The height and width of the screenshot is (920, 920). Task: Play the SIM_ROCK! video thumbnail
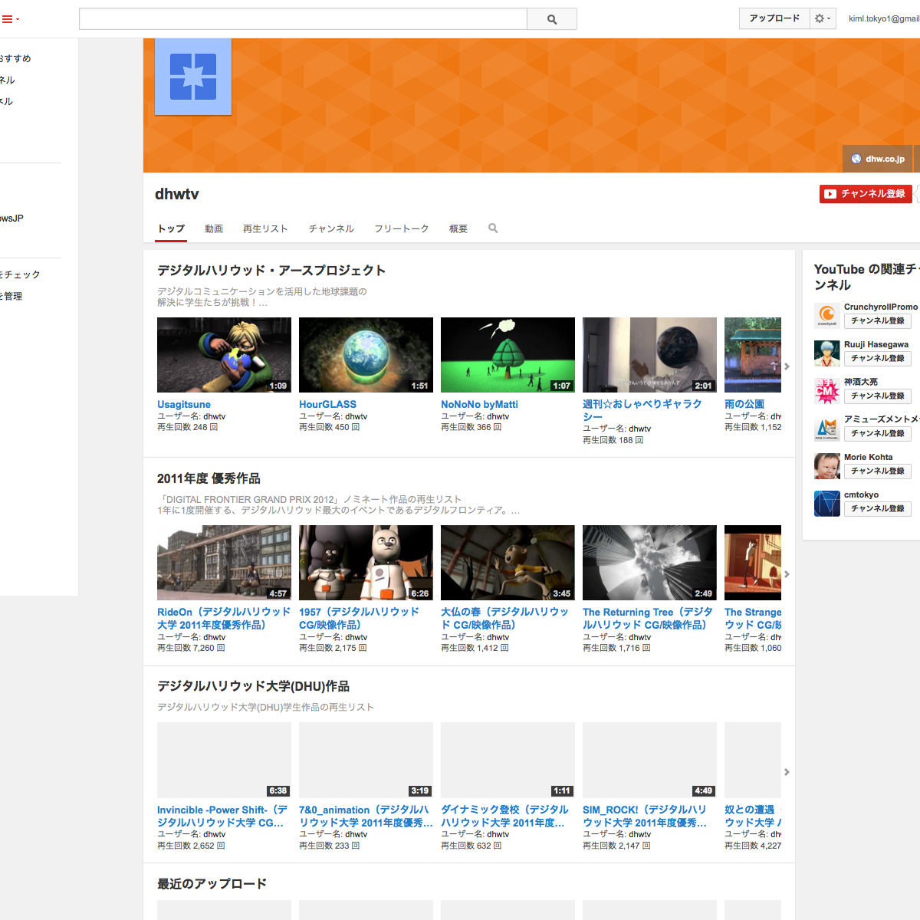coord(649,760)
